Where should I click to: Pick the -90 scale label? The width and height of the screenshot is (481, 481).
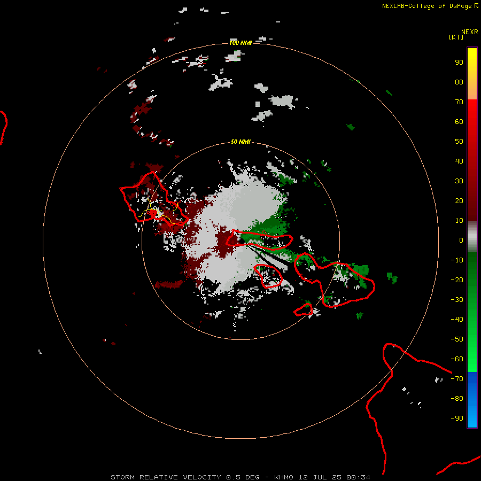pyautogui.click(x=457, y=418)
